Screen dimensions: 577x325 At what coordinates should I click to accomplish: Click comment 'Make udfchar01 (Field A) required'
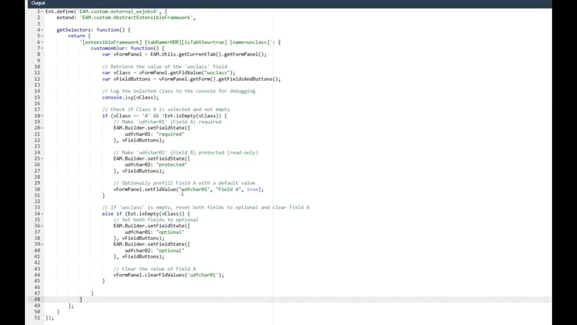[x=167, y=122]
